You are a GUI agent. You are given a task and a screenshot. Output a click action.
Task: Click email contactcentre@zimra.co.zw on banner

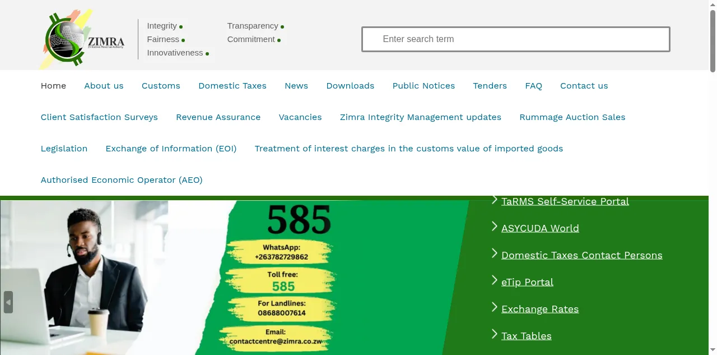[x=276, y=341]
